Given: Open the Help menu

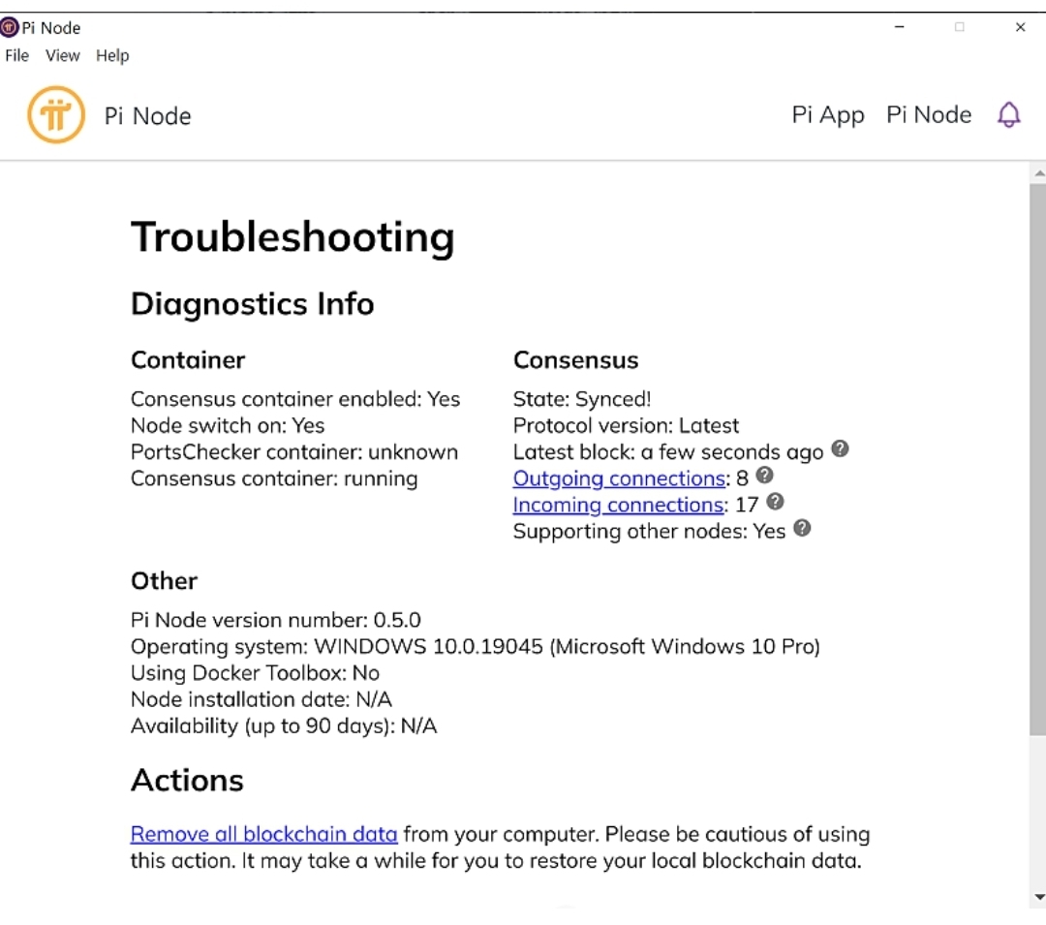Looking at the screenshot, I should [112, 55].
